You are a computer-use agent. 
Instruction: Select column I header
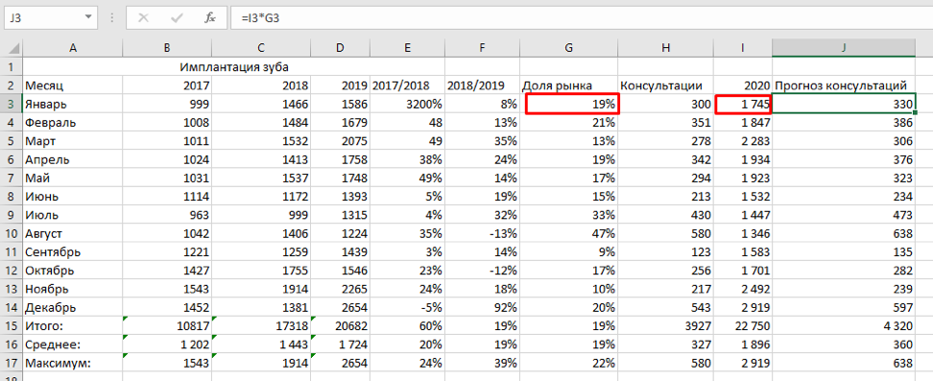(743, 48)
